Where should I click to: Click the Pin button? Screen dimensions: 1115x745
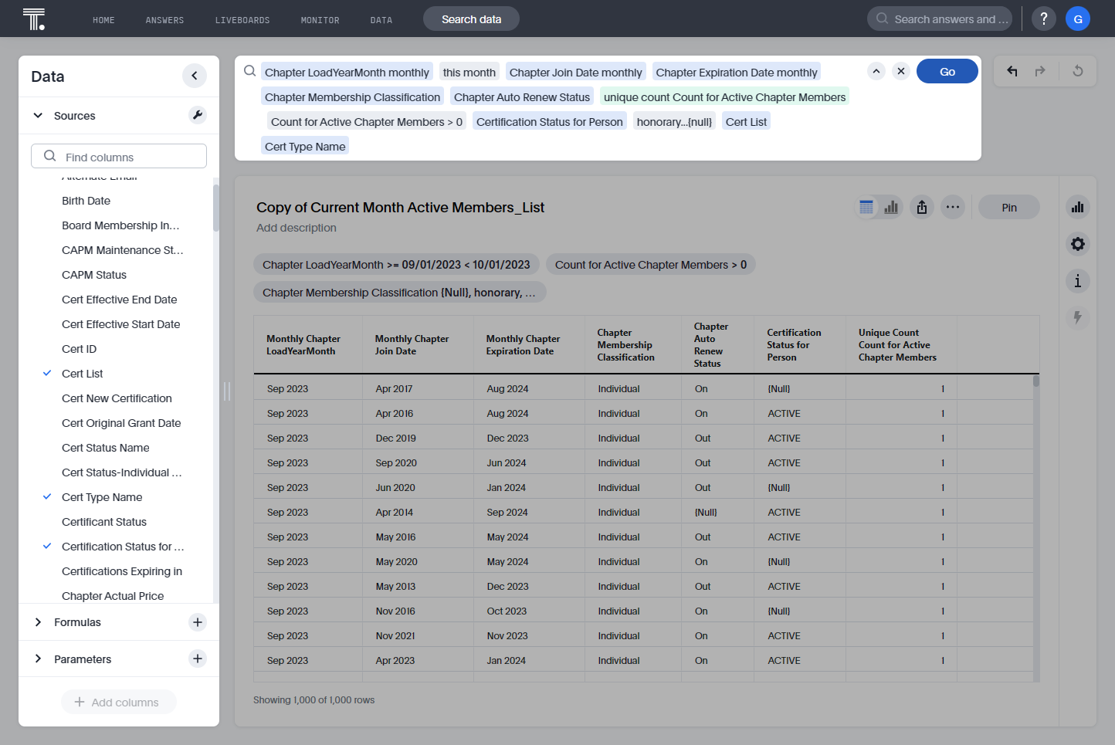coord(1009,207)
